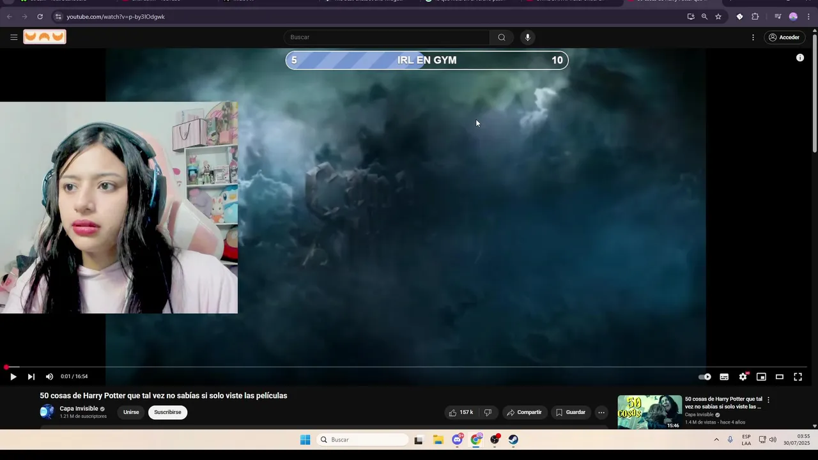
Task: Toggle the autoplay switch
Action: click(705, 376)
